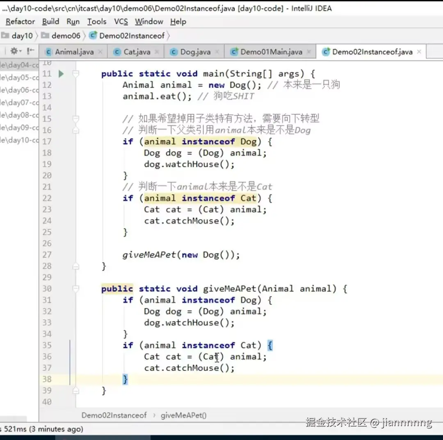Viewport: 443px width, 440px height.
Task: Open the Build menu
Action: 50,21
